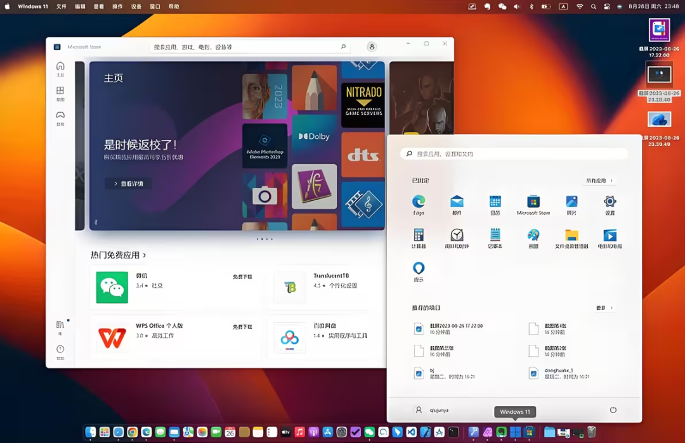
Task: Open the WeChat app card in Store
Action: 175,288
